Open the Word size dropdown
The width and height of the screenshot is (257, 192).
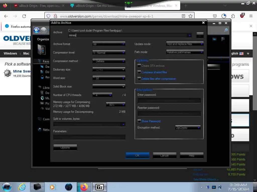coord(109,78)
